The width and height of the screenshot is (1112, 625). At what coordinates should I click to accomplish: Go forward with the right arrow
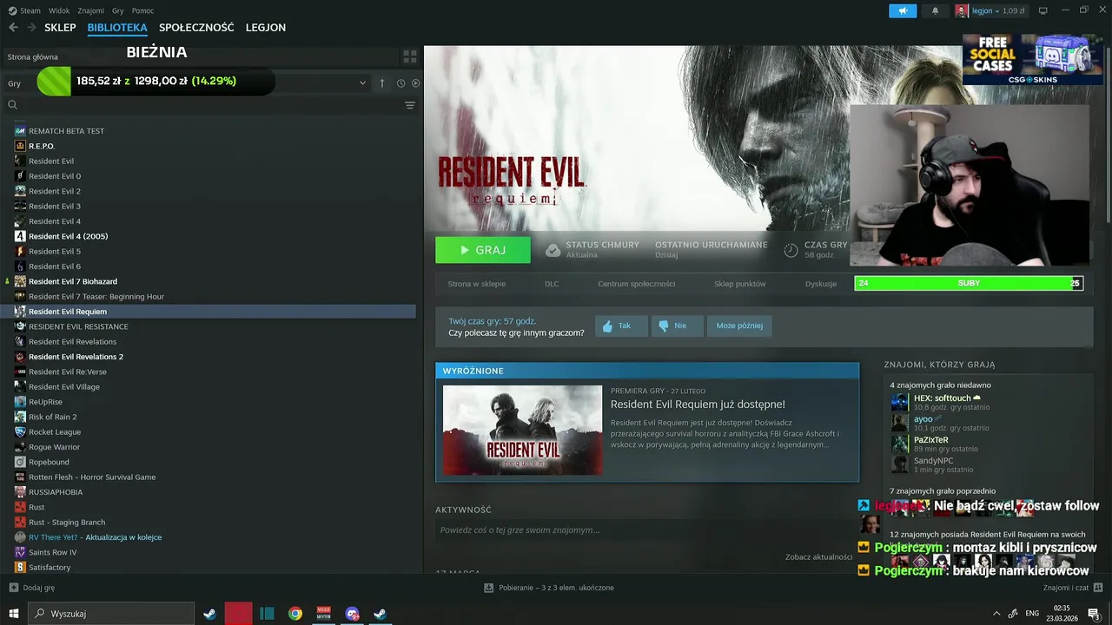pos(31,28)
